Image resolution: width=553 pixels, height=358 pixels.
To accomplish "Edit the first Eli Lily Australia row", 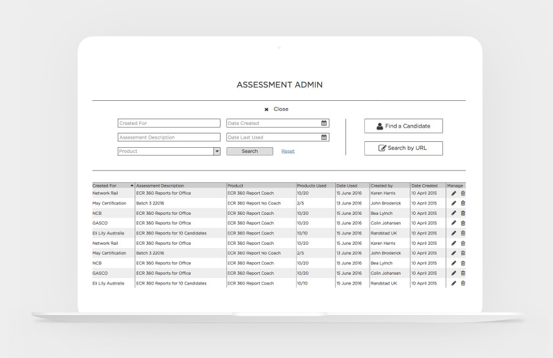I will pos(453,233).
